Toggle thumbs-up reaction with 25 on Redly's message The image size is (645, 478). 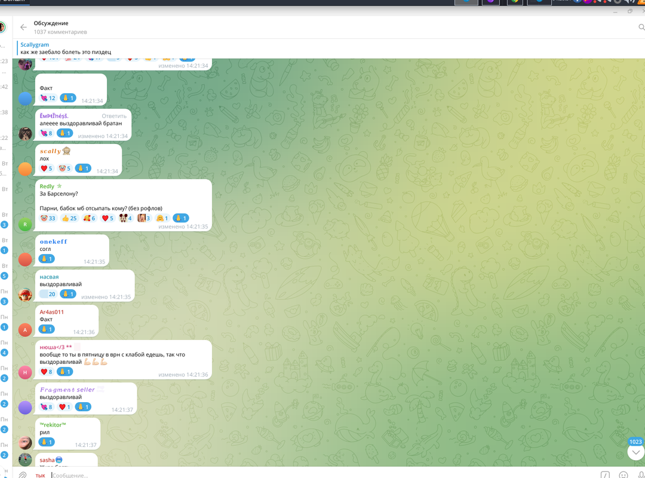coord(69,218)
